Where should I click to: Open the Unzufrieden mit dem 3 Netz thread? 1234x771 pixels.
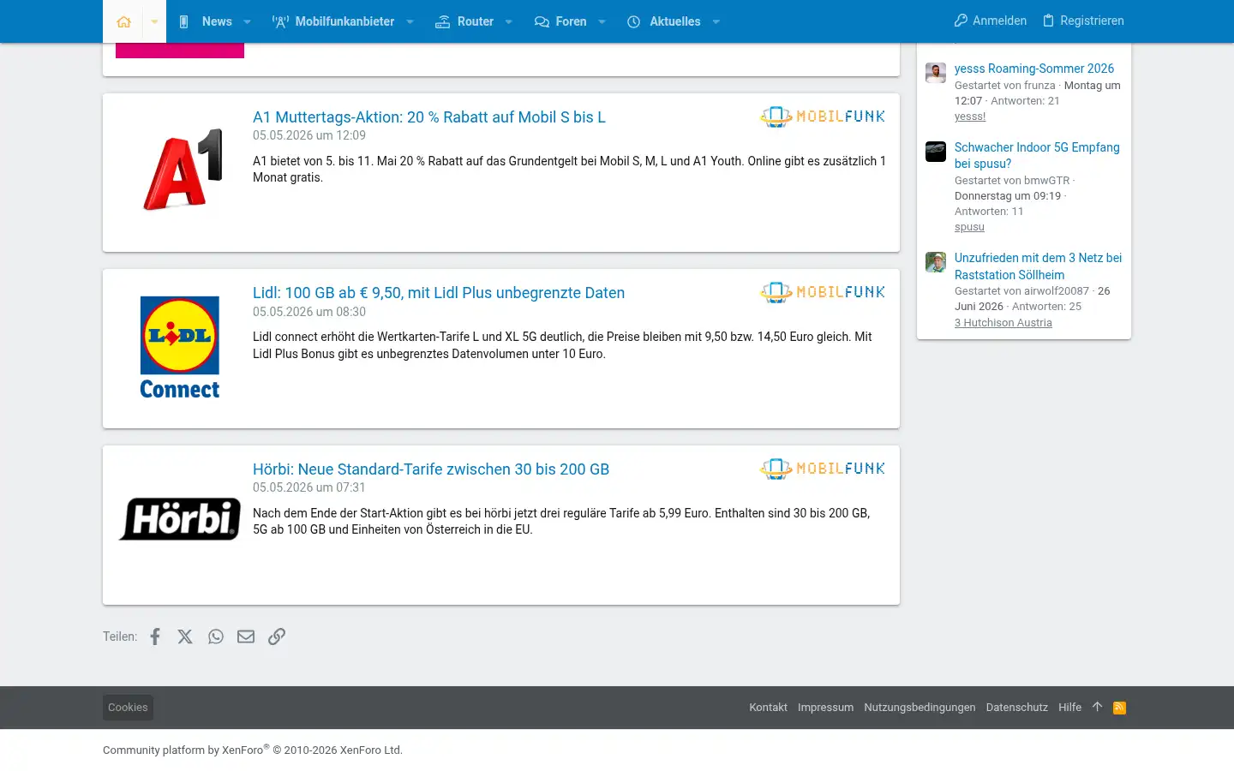(1038, 266)
